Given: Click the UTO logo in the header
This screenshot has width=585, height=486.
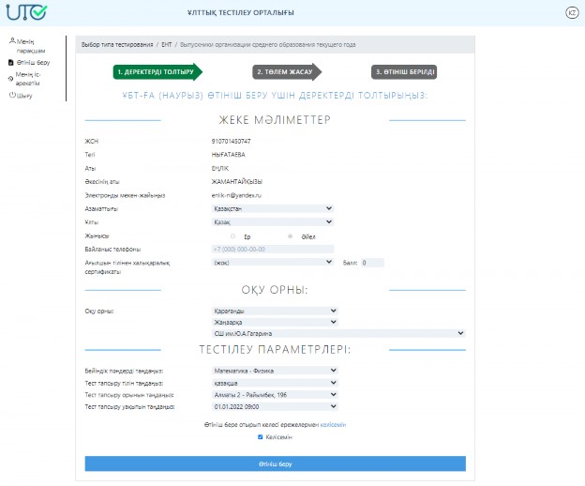Looking at the screenshot, I should (x=28, y=13).
